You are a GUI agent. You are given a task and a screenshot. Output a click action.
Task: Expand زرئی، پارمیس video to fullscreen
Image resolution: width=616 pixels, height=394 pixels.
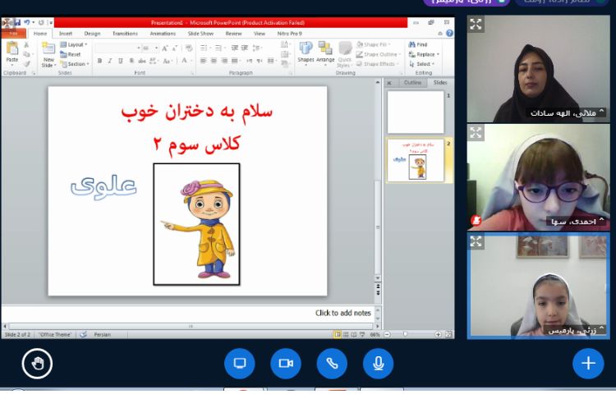[476, 241]
